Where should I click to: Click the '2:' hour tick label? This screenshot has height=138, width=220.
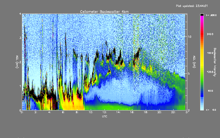point(36,112)
